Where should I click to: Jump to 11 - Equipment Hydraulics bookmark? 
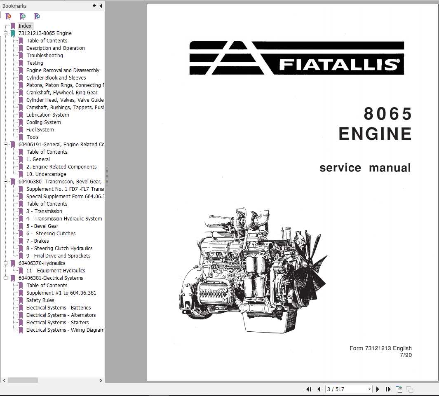point(56,271)
